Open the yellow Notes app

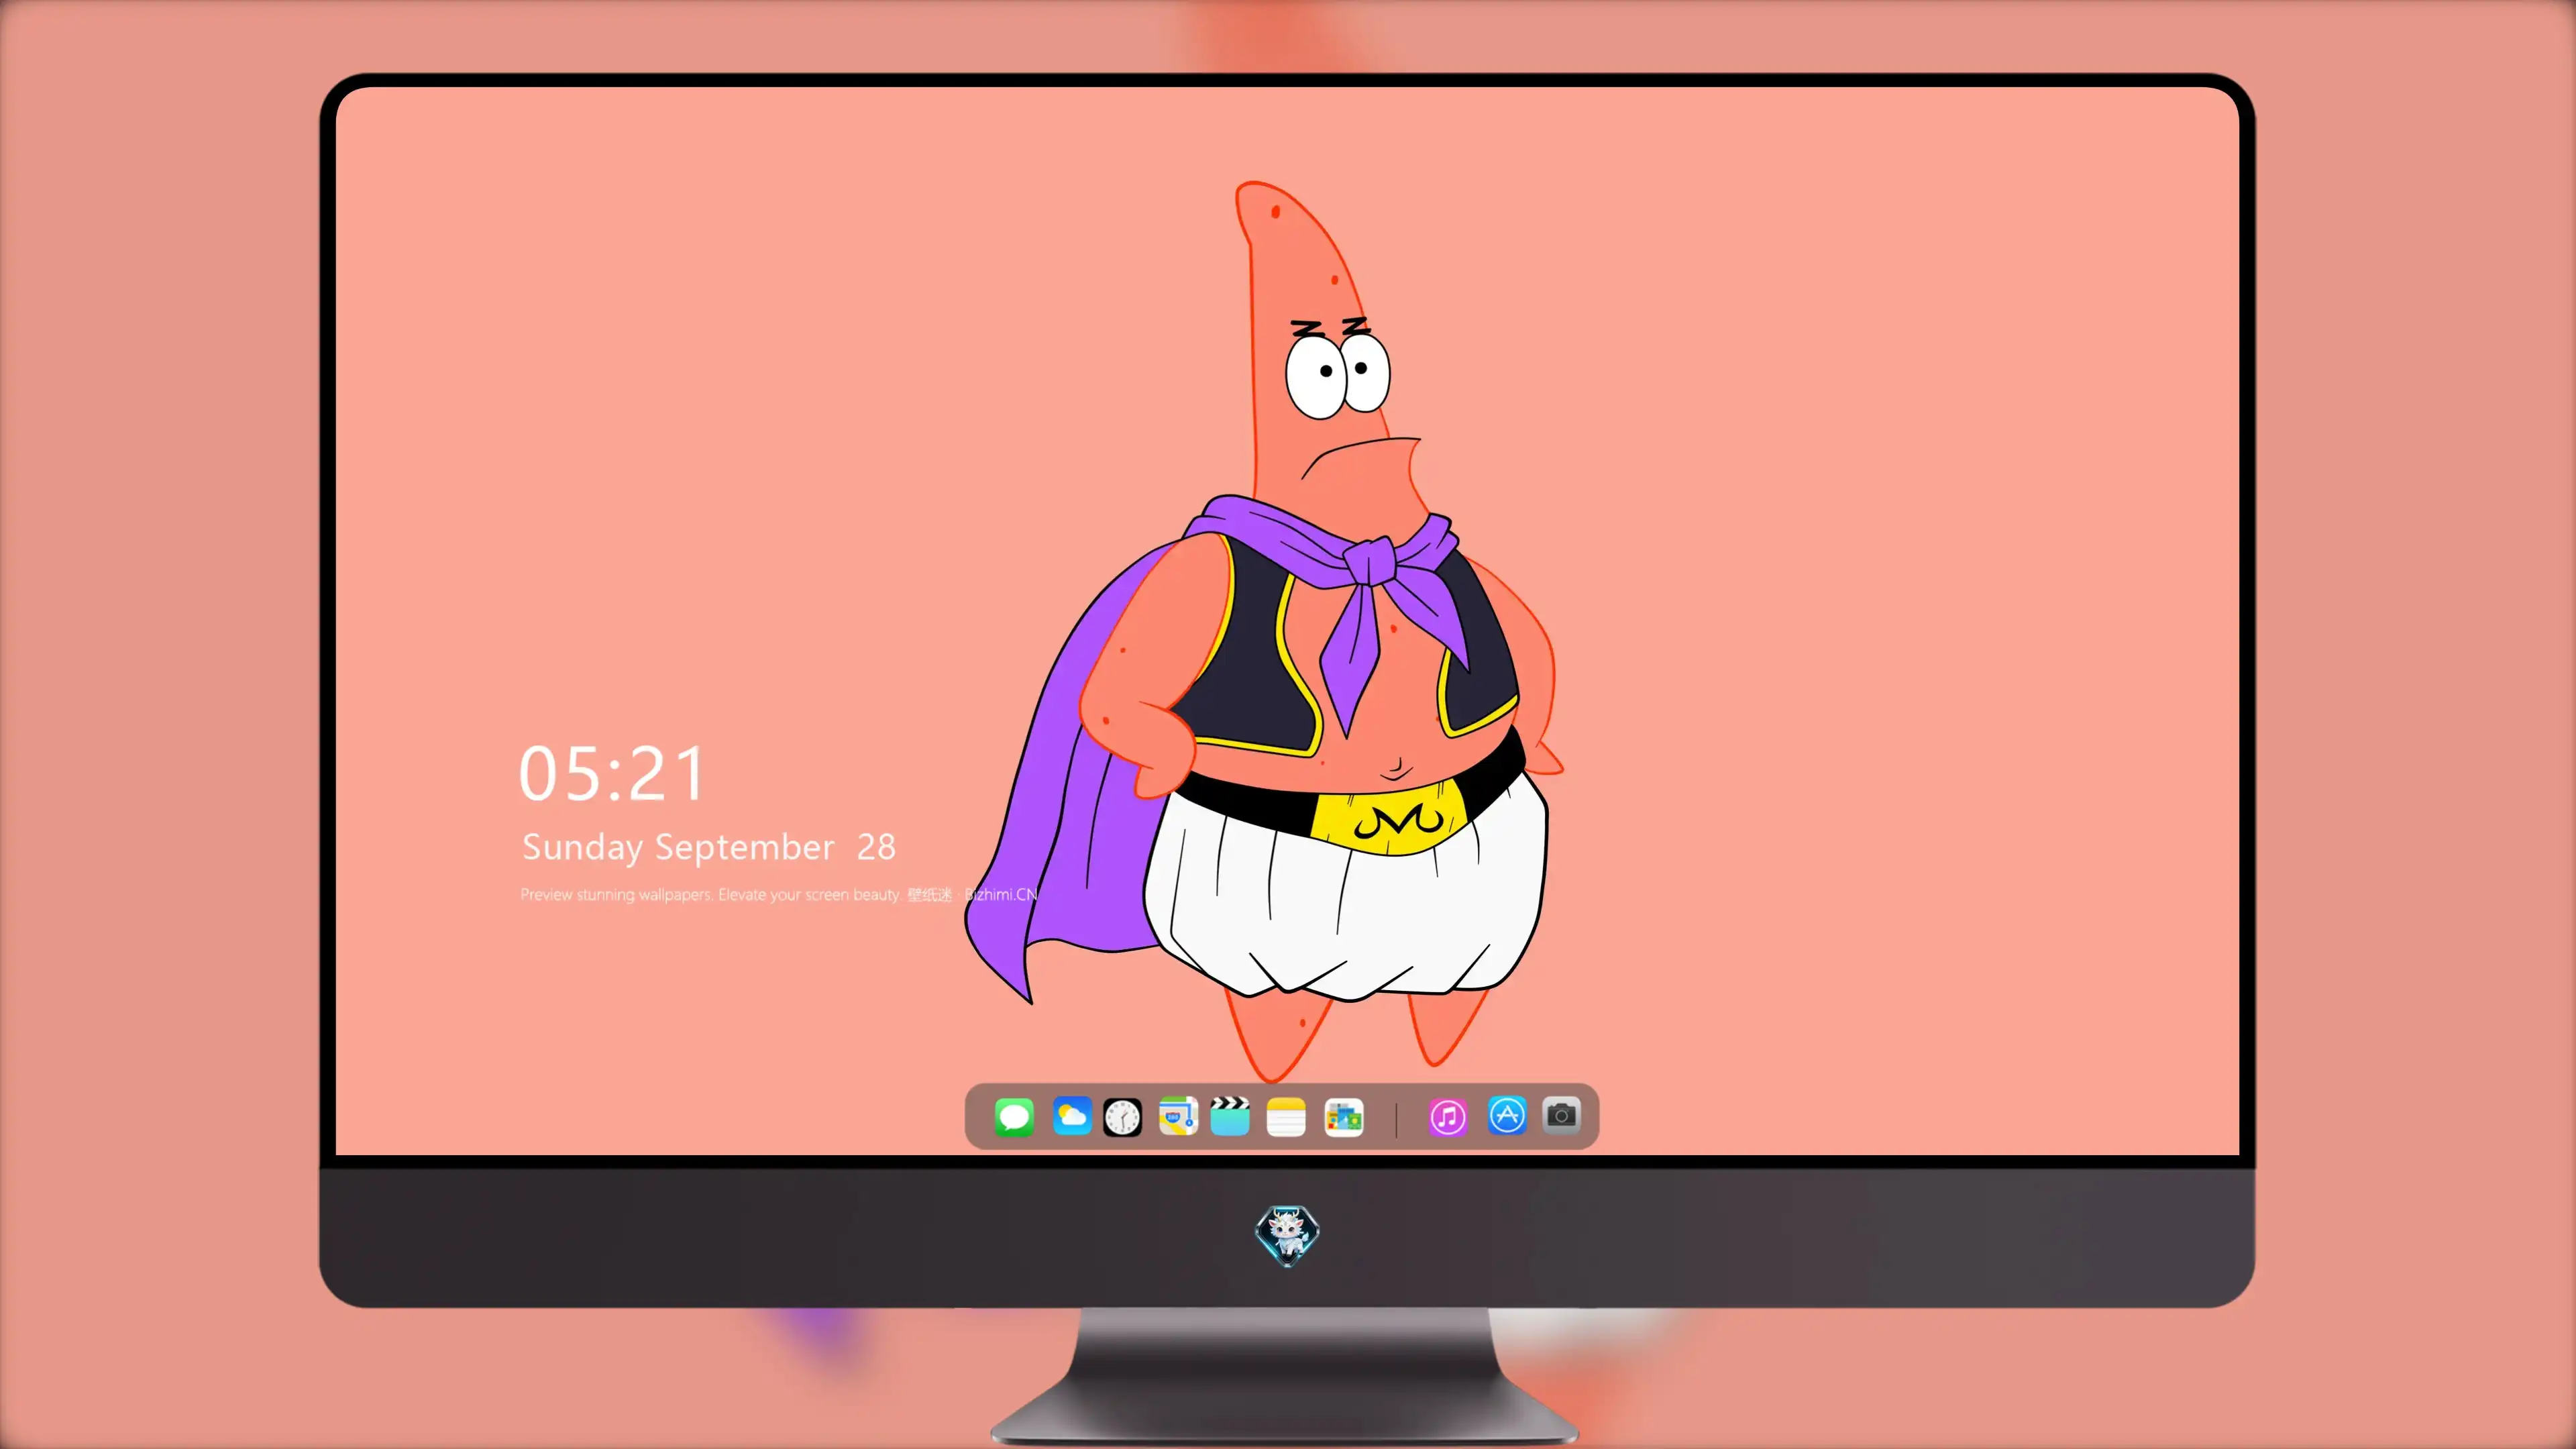coord(1286,1117)
